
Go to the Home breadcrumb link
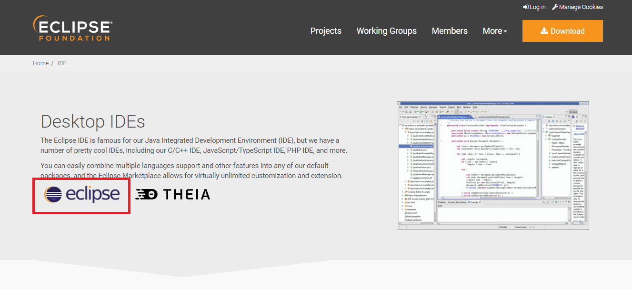coord(40,63)
